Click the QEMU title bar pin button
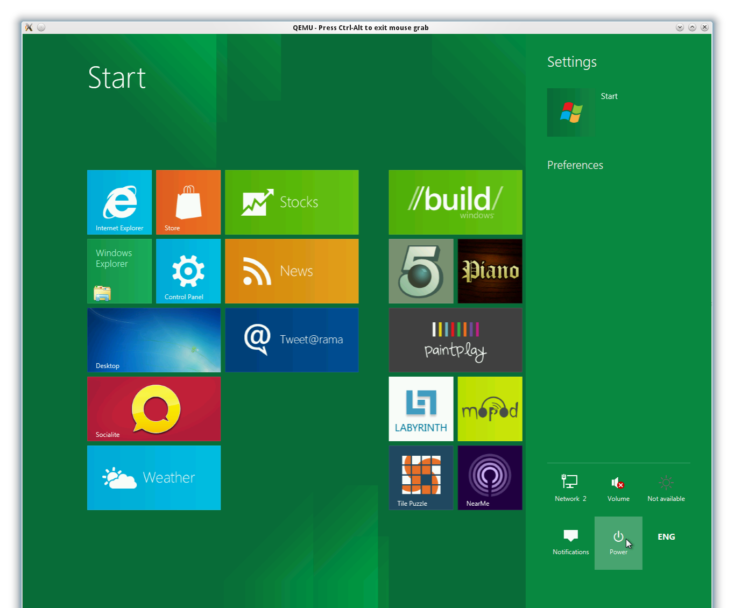Viewport: 734px width, 608px height. click(41, 27)
